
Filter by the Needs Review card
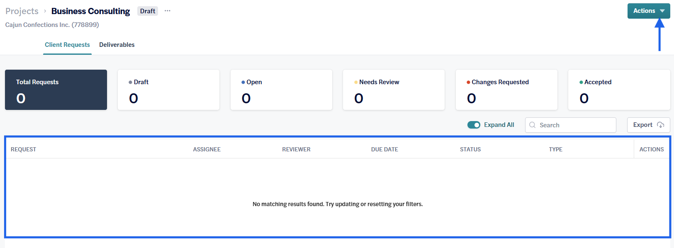[394, 90]
